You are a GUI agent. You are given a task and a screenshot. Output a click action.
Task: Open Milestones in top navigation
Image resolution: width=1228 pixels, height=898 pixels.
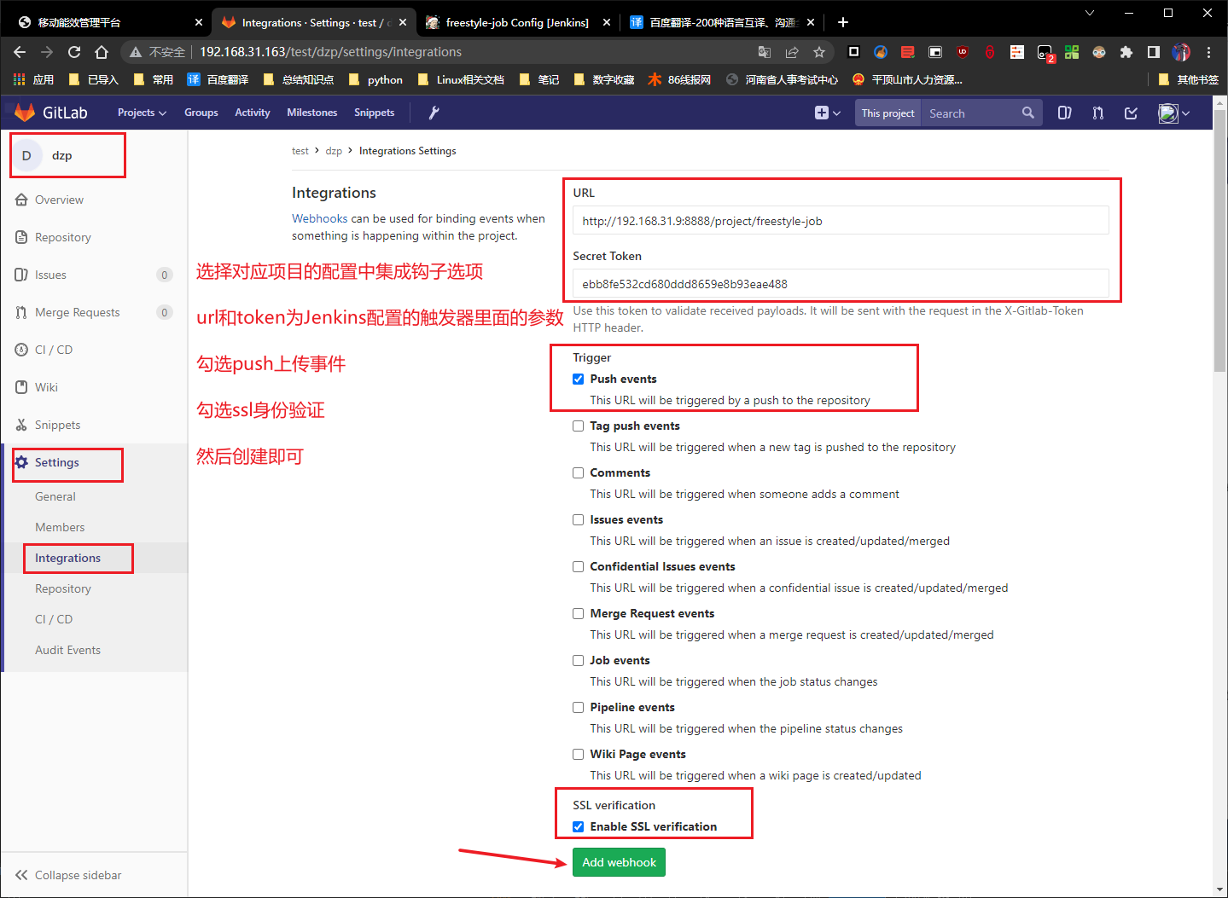point(312,113)
